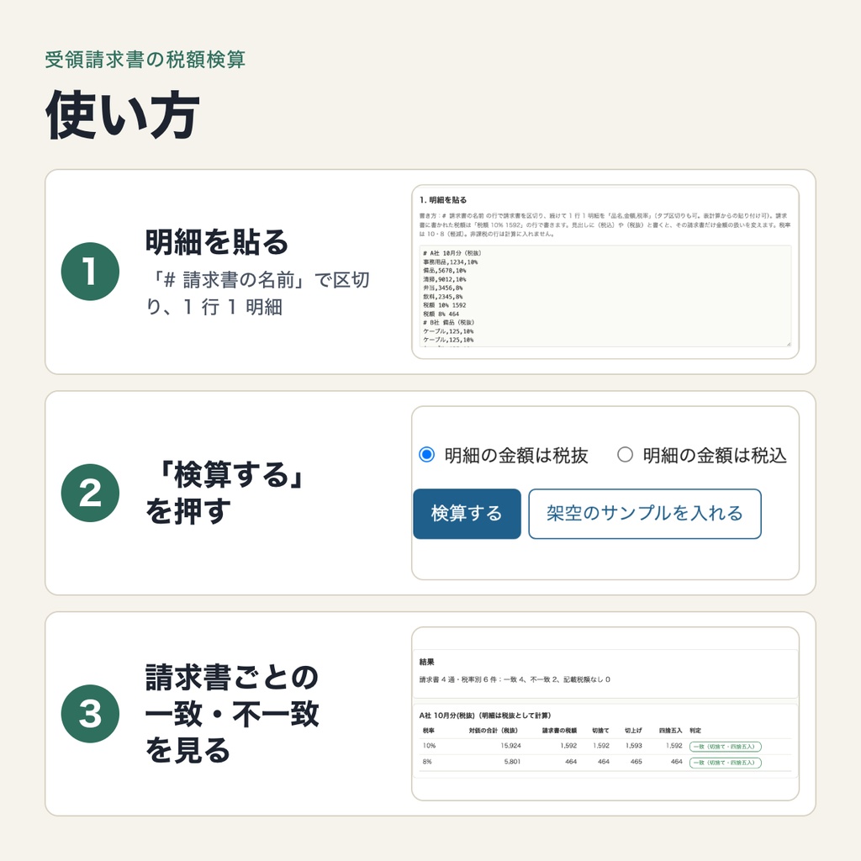Select the 明細の金額は税抜 radio button
Viewport: 861px width, 861px height.
point(426,455)
